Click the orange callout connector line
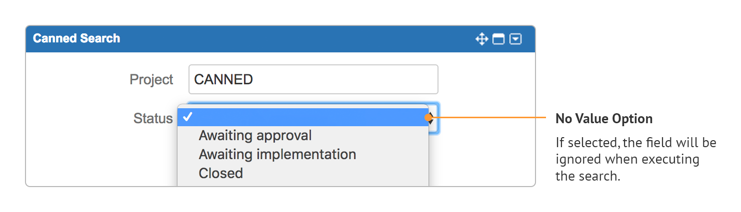741x212 pixels. coord(490,118)
